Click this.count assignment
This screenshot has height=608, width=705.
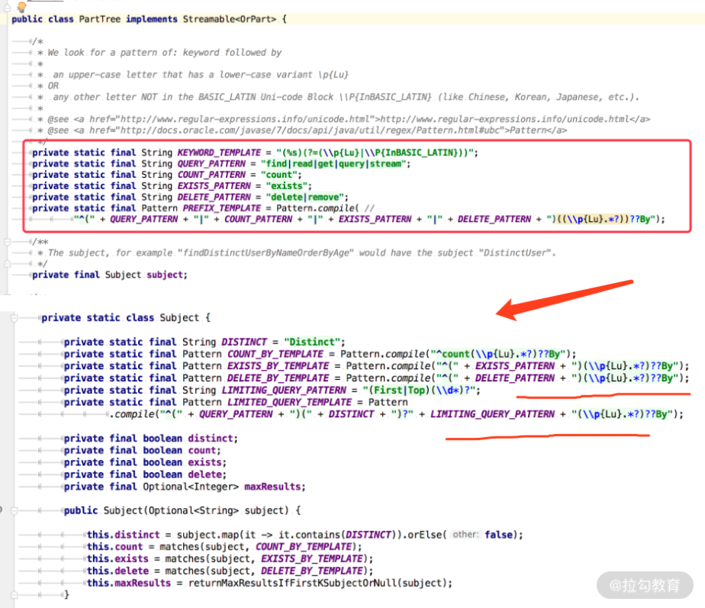114,547
